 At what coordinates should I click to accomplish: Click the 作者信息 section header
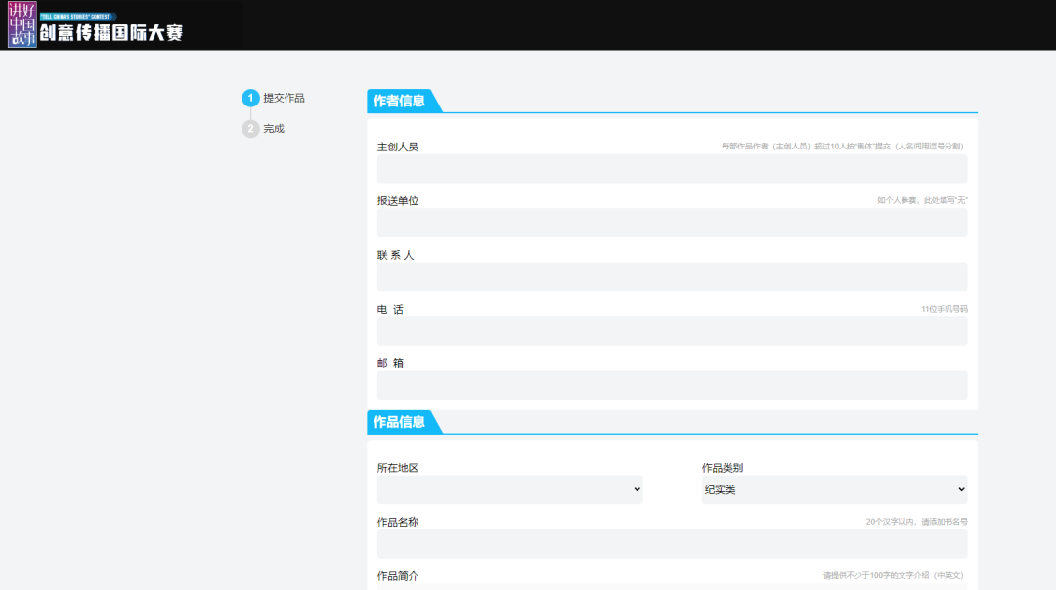tap(400, 101)
